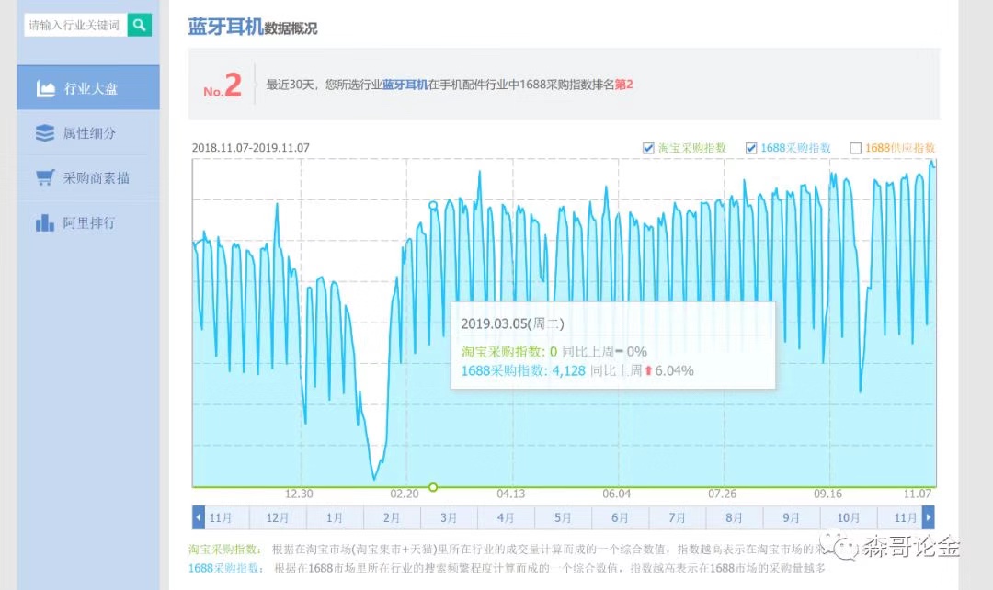Open the 阿里排行 sidebar menu item
The image size is (993, 590).
(88, 222)
